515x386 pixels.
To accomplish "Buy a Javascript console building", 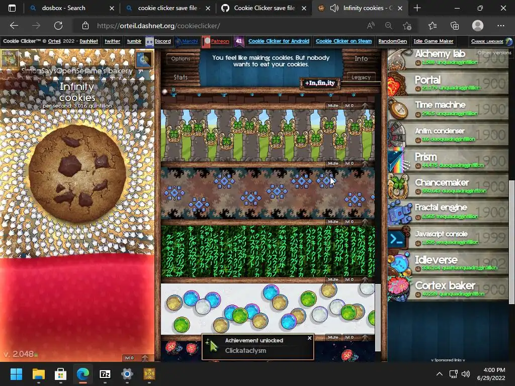I will (448, 237).
